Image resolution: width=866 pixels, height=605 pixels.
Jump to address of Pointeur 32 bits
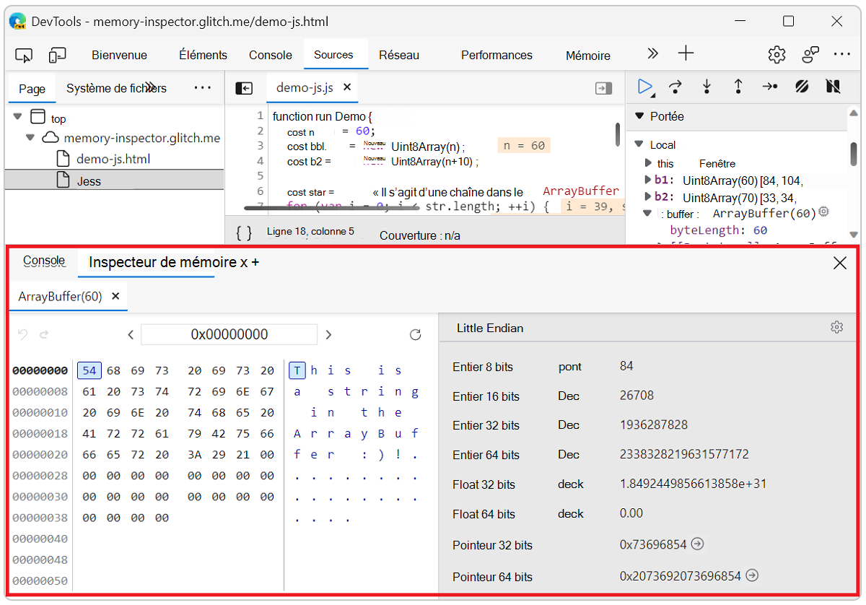(x=697, y=544)
